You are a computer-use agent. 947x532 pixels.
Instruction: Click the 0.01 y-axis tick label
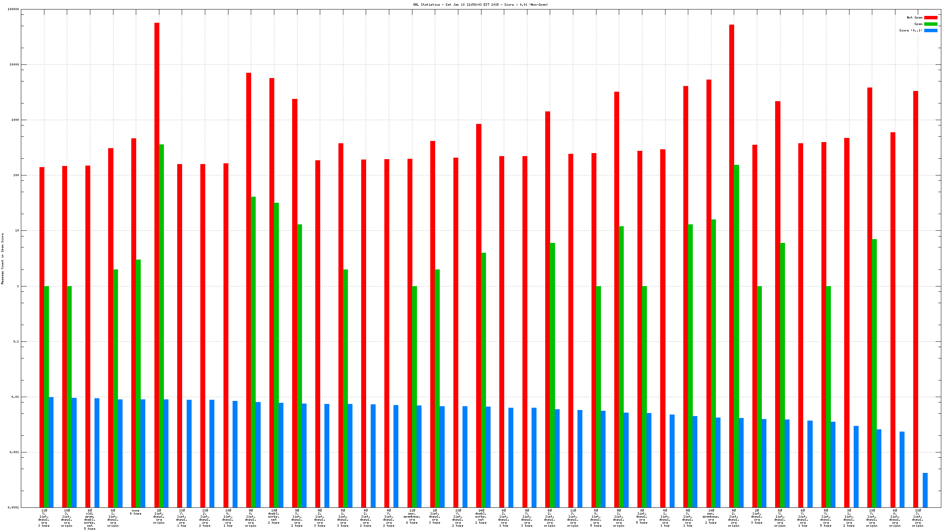click(15, 397)
